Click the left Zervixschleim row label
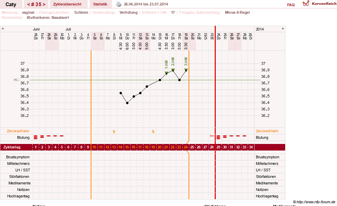 [x=18, y=131]
